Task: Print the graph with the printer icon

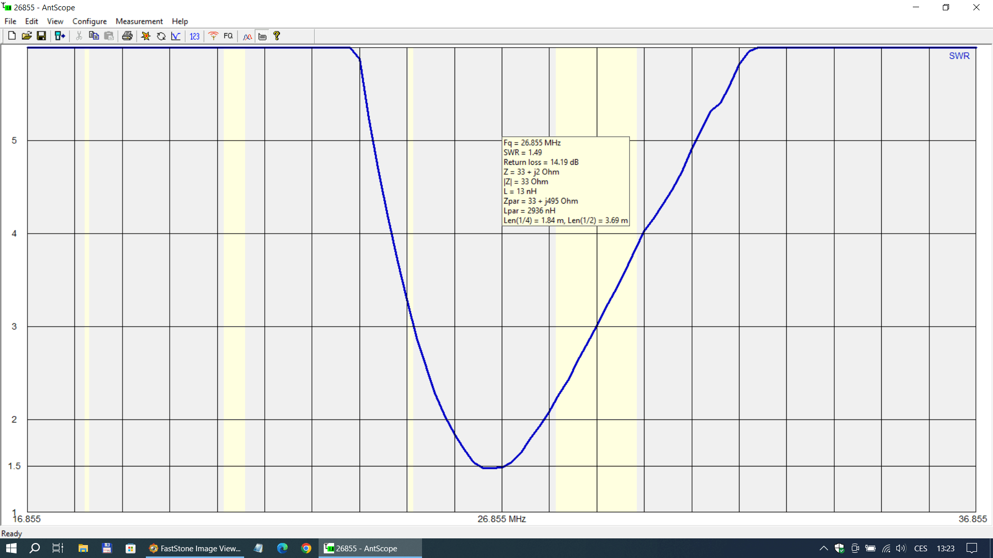Action: [x=127, y=36]
